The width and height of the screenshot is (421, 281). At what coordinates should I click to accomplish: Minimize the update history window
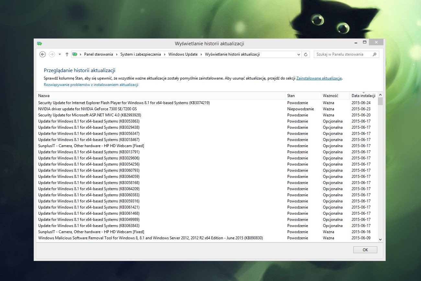click(x=356, y=42)
